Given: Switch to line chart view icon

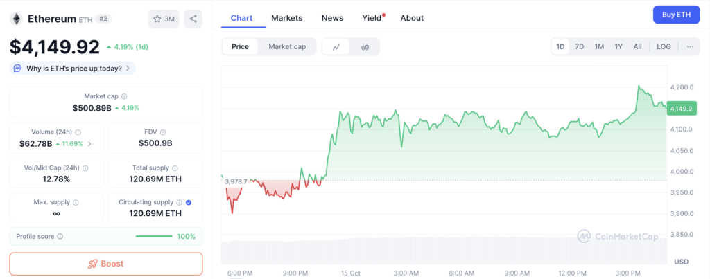Looking at the screenshot, I should pyautogui.click(x=336, y=47).
